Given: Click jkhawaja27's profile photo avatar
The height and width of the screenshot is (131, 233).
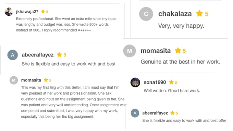Looking at the screenshot, I should pos(9,12).
